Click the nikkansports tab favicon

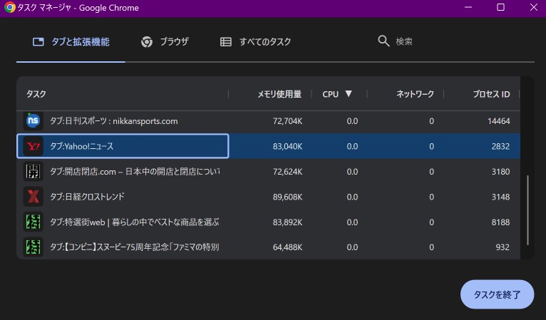[33, 121]
